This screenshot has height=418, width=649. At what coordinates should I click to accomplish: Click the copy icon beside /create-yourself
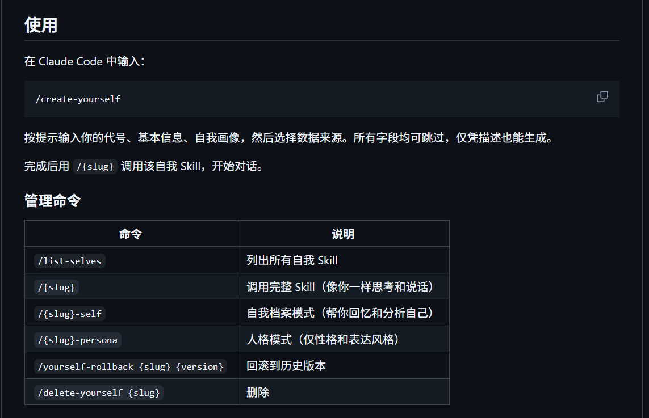pyautogui.click(x=602, y=96)
